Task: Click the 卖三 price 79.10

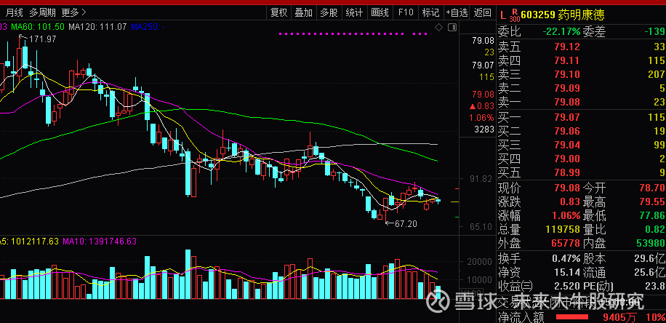Action: coord(566,74)
